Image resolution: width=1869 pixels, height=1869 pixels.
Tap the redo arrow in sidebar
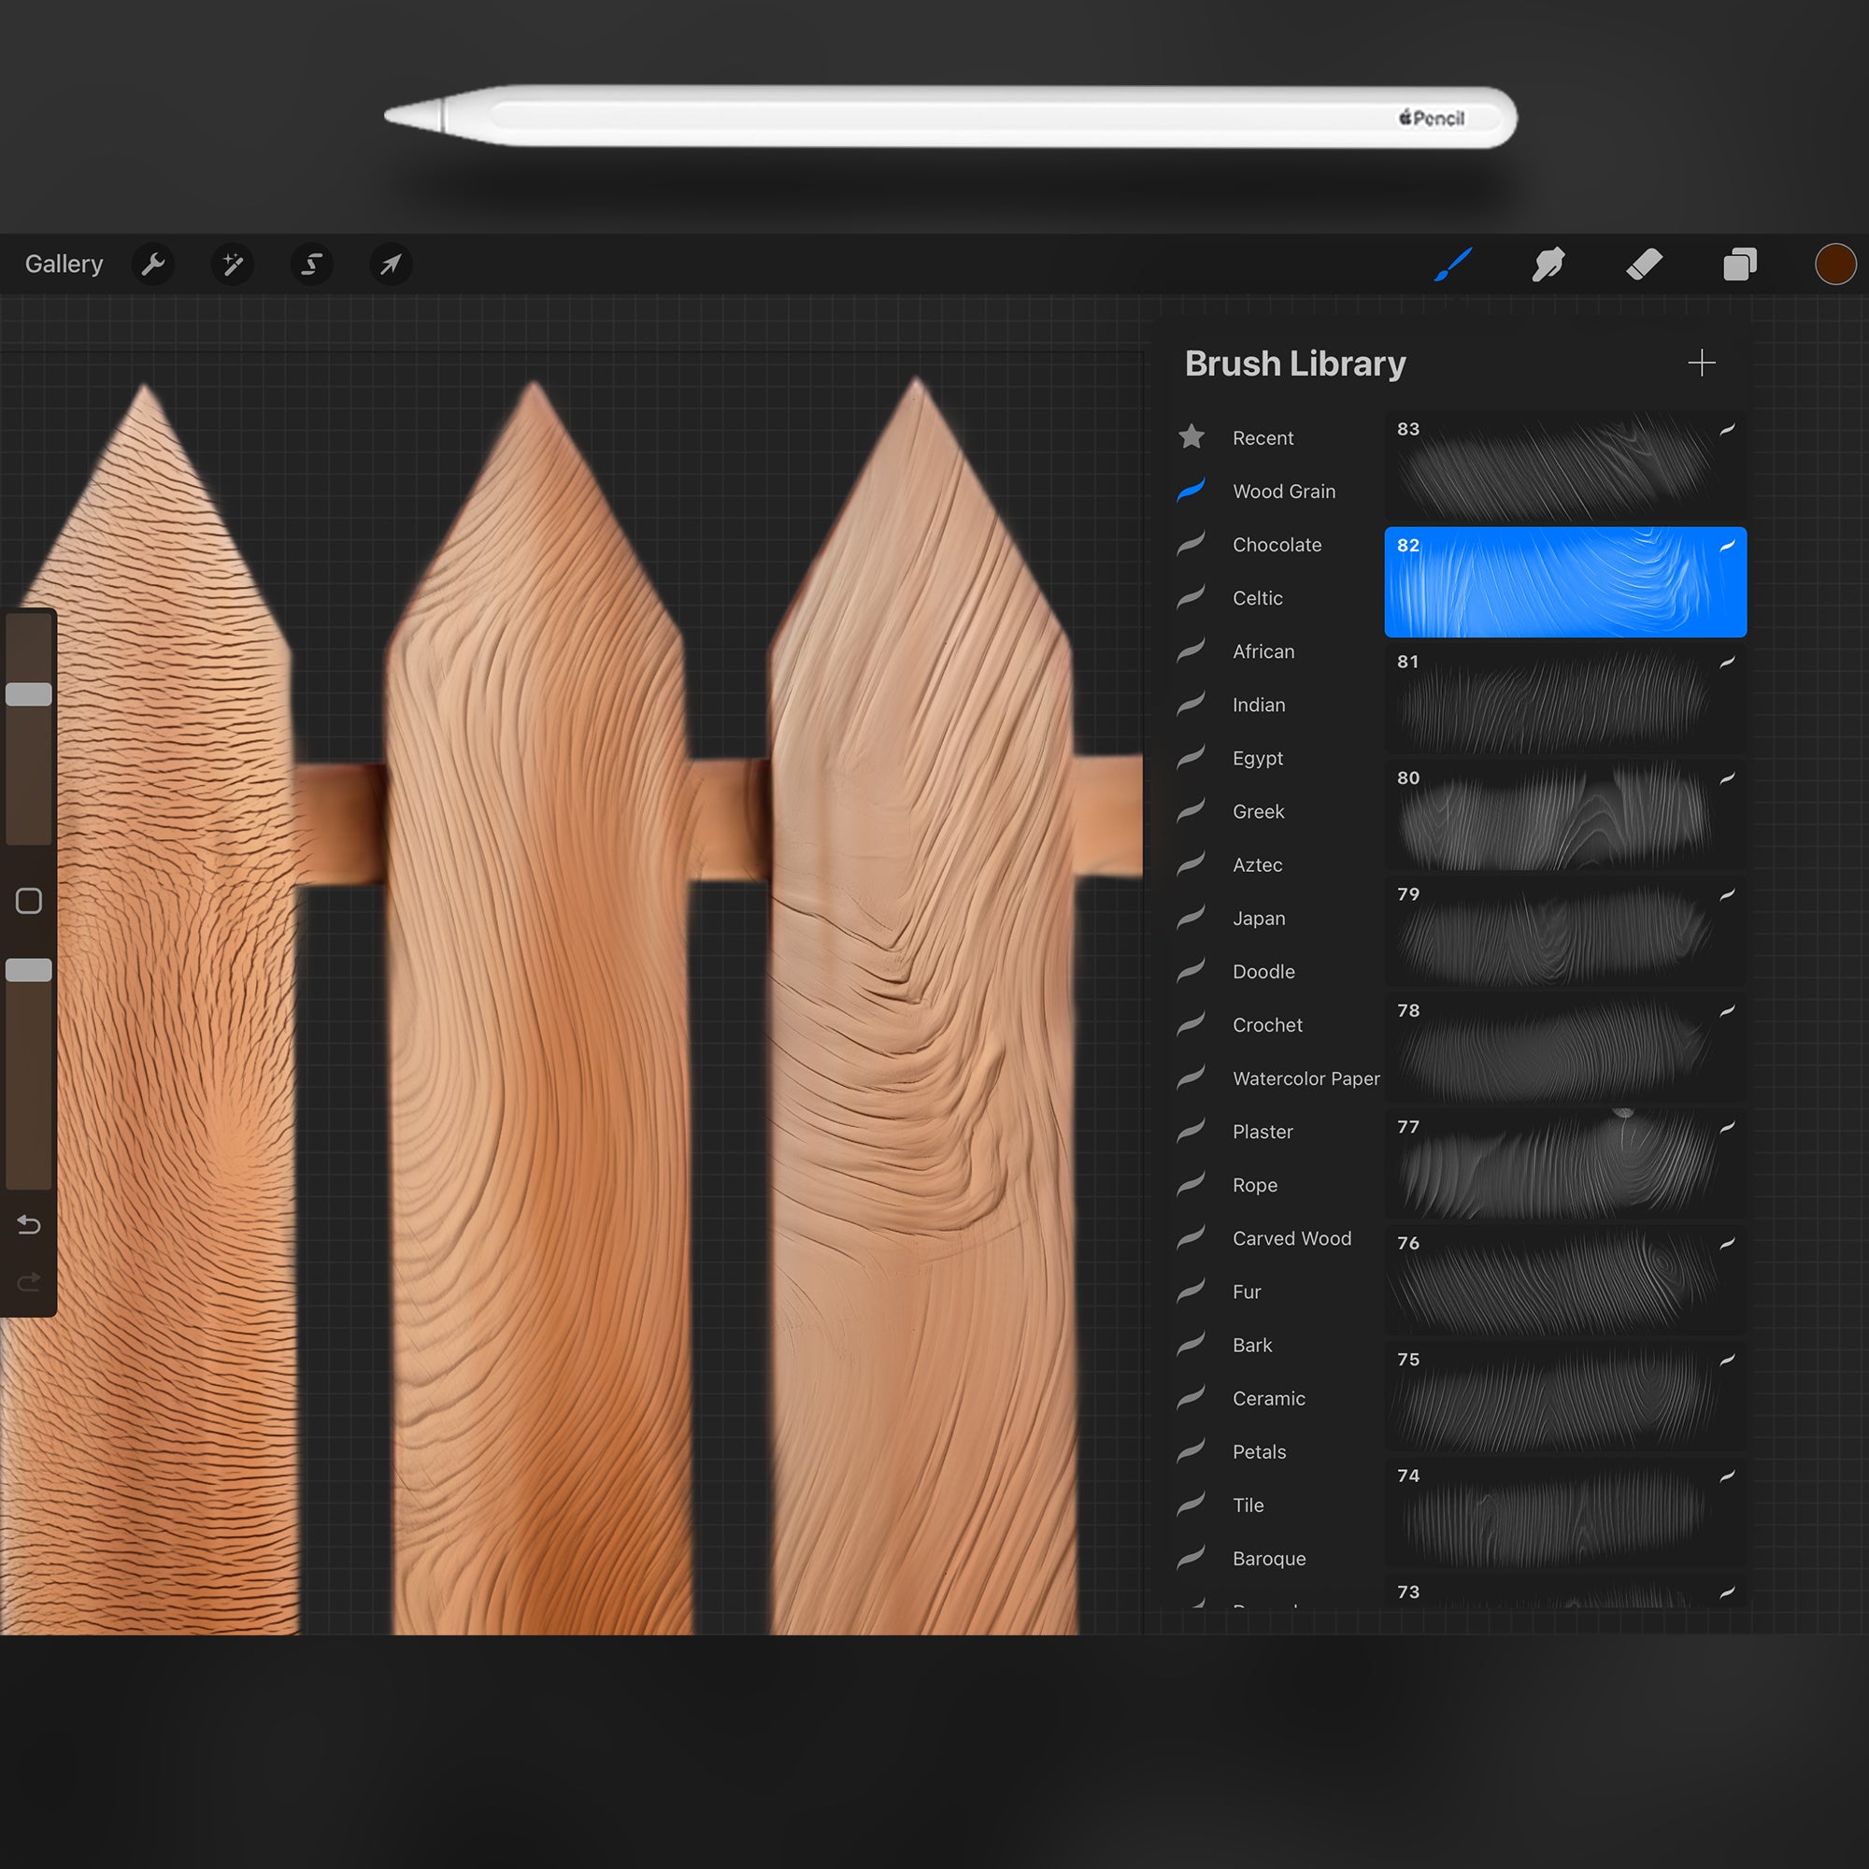29,1282
